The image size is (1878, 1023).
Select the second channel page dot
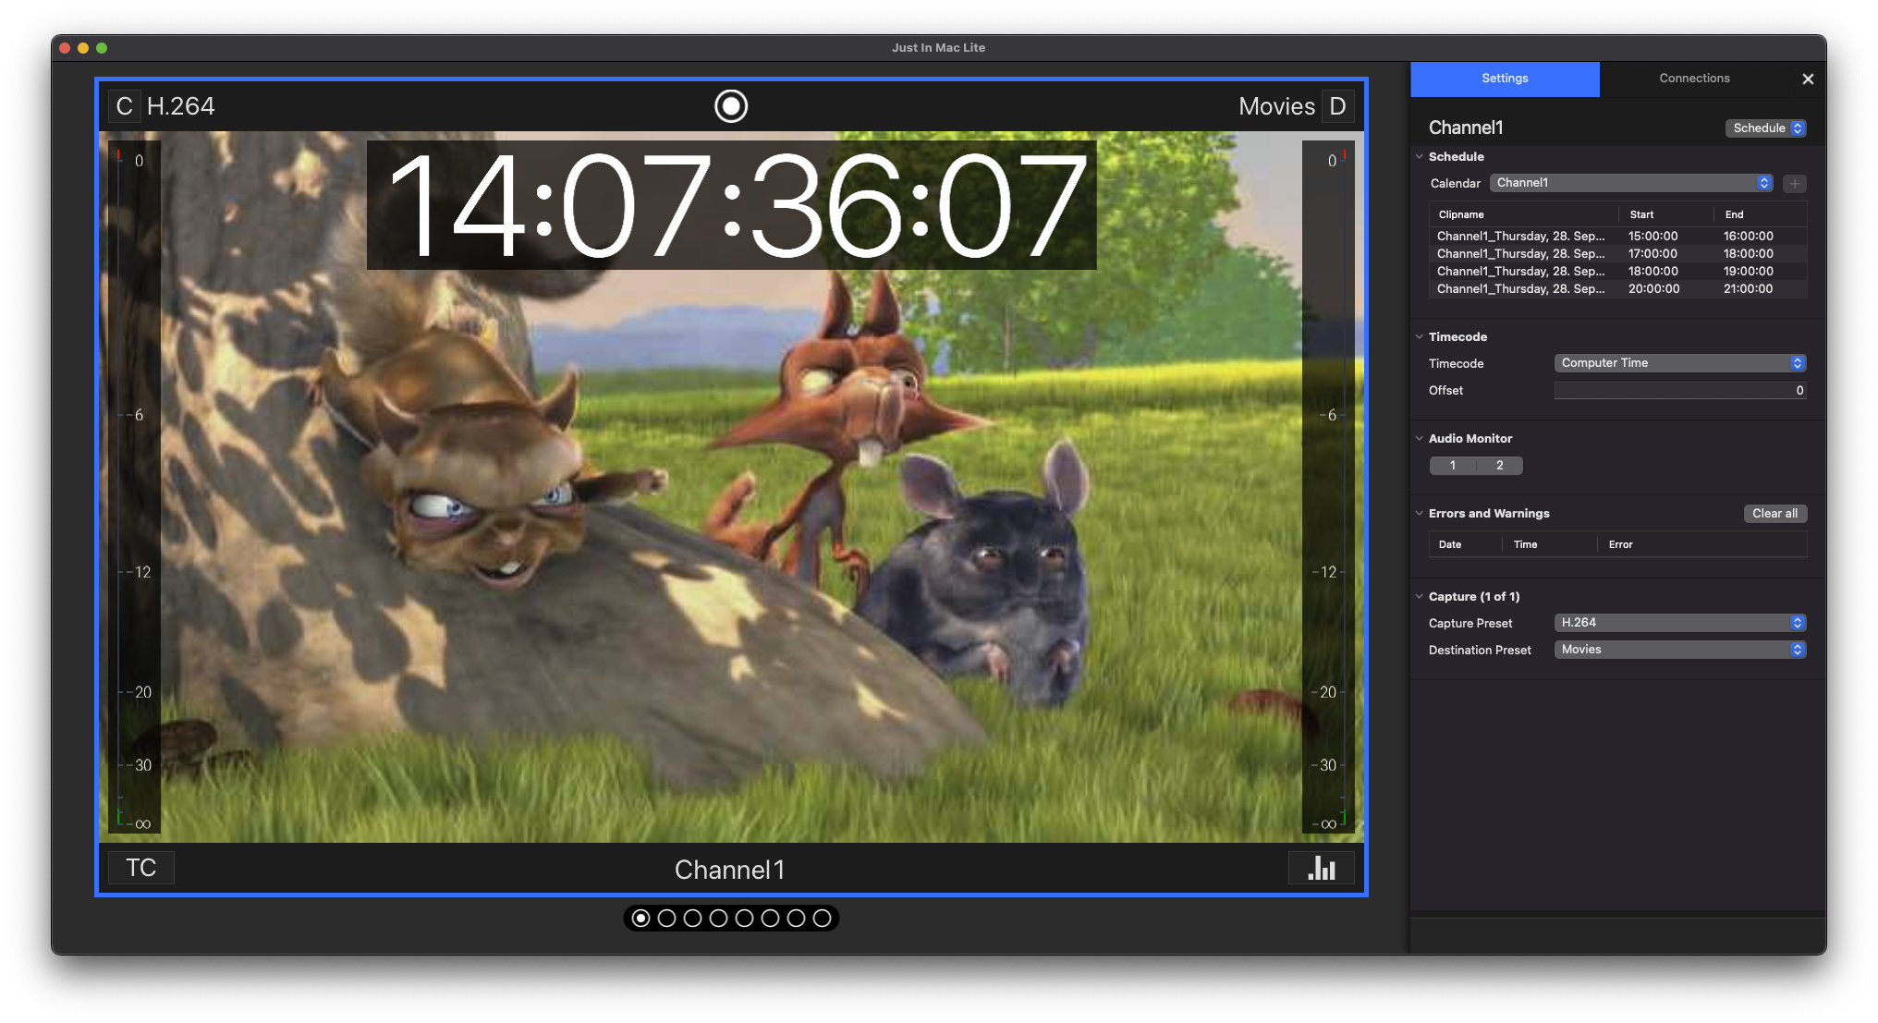pos(666,919)
